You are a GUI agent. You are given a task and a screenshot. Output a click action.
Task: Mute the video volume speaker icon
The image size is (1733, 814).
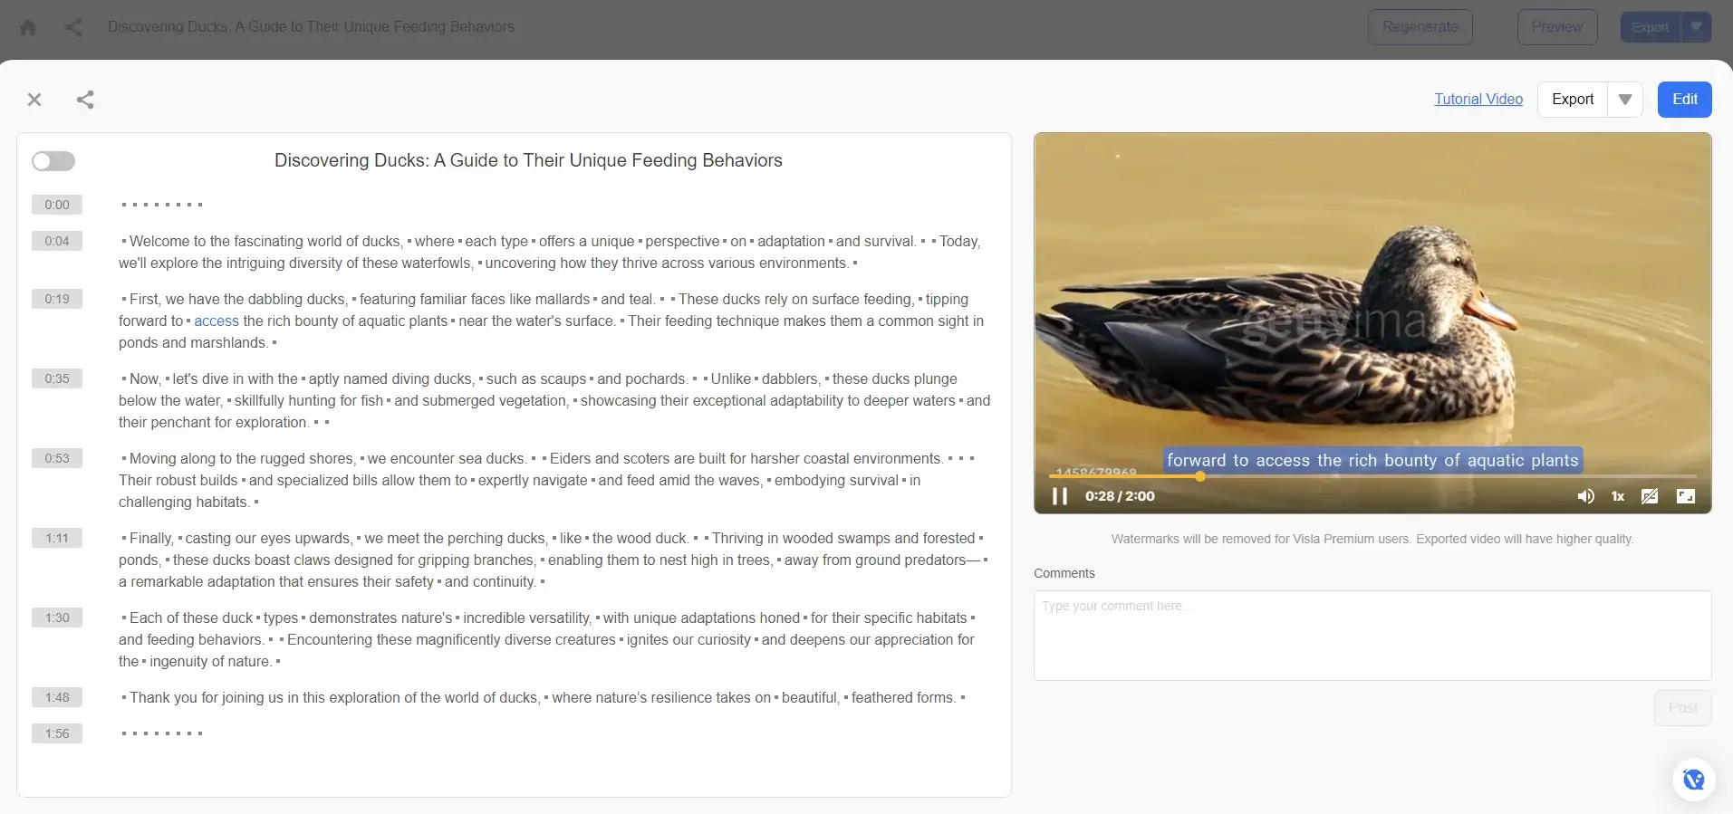(1585, 496)
